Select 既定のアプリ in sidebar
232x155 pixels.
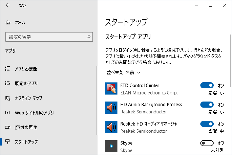tap(26, 83)
